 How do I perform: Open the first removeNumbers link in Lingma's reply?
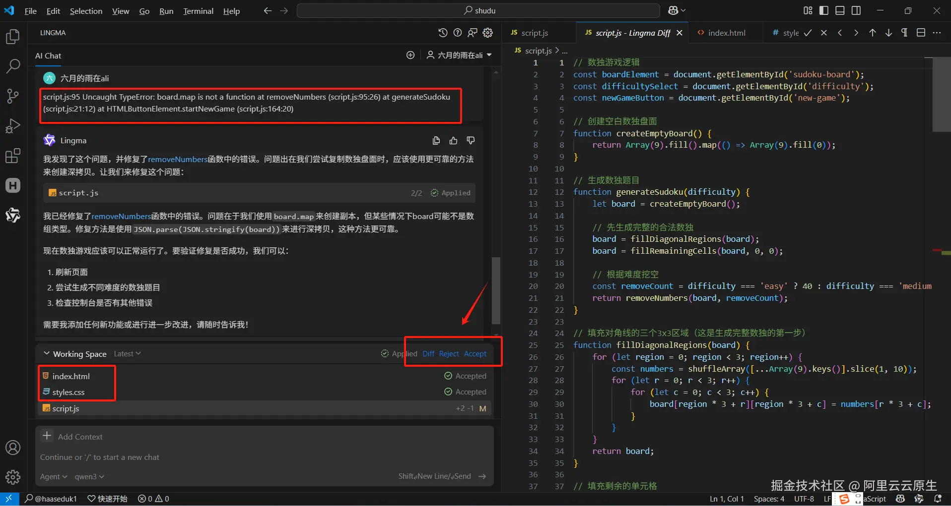click(178, 159)
